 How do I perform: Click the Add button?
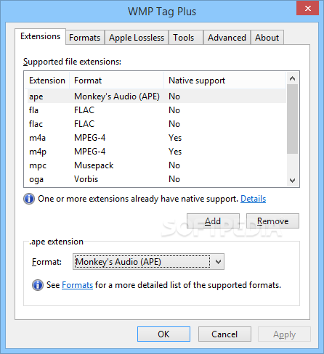[213, 221]
